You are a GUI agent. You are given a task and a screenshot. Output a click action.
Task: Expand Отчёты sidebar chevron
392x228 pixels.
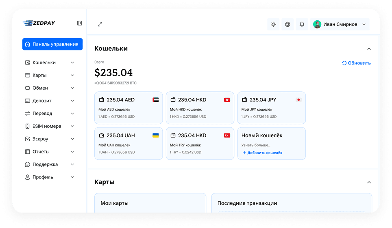[x=72, y=152]
